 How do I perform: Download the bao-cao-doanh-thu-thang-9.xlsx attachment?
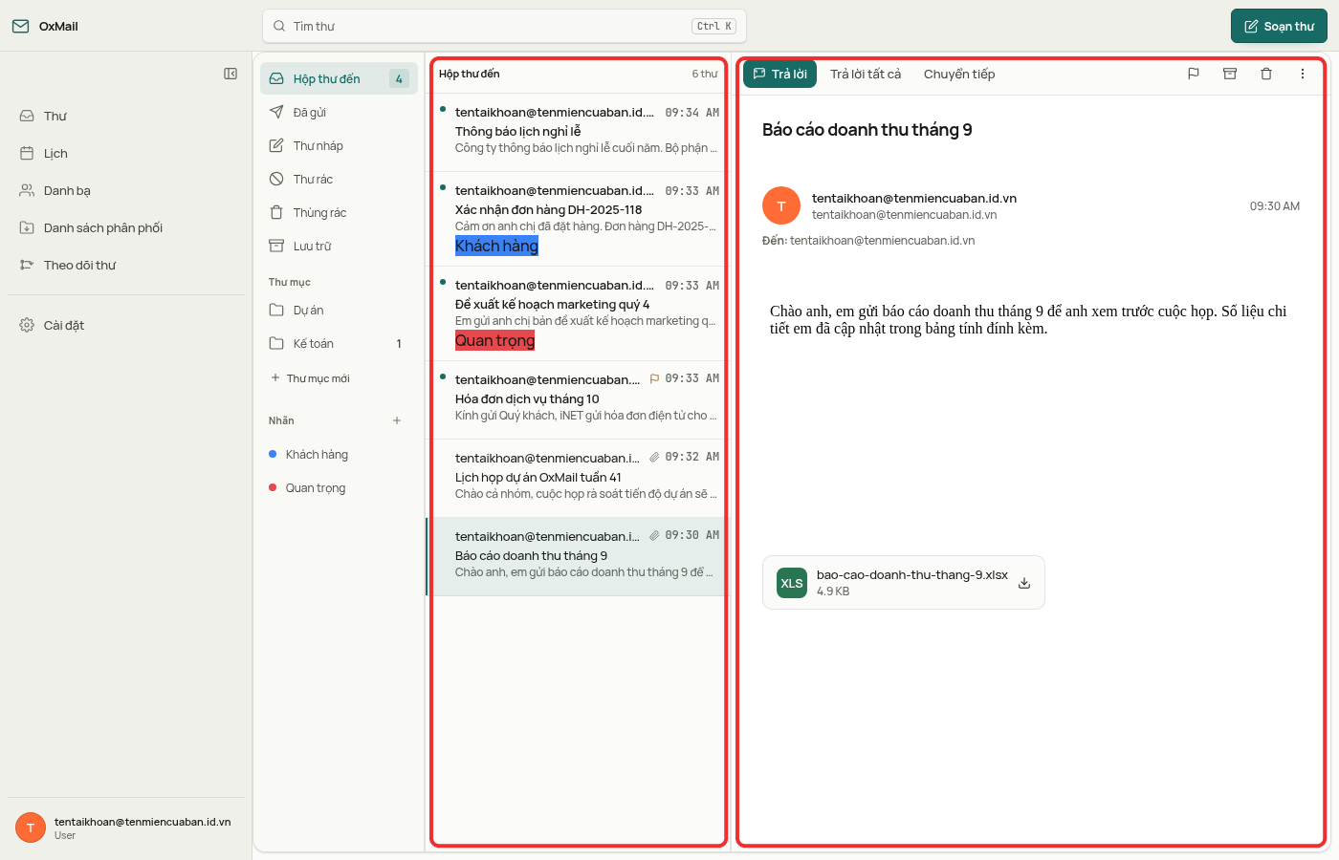pos(1024,583)
